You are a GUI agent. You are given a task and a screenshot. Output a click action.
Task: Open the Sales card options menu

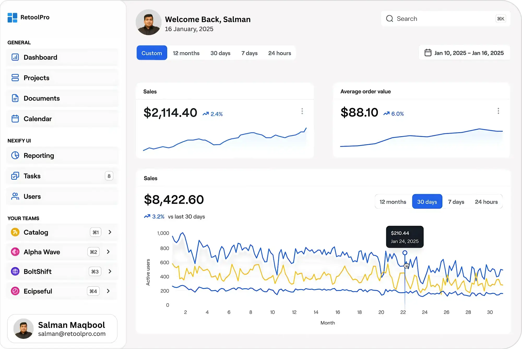coord(302,111)
